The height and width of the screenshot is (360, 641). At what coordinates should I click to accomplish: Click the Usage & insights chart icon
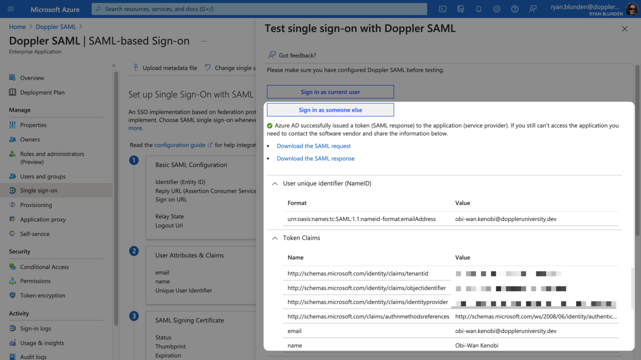(x=13, y=343)
